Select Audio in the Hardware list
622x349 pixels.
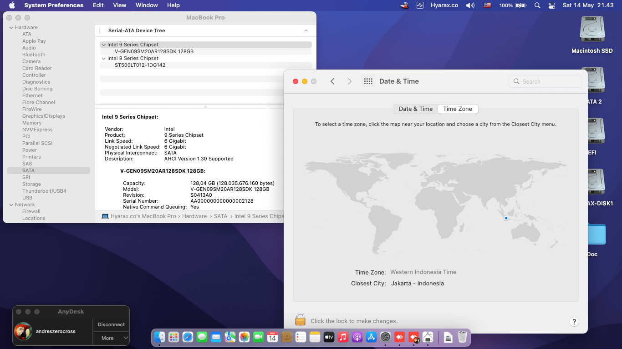(x=29, y=48)
